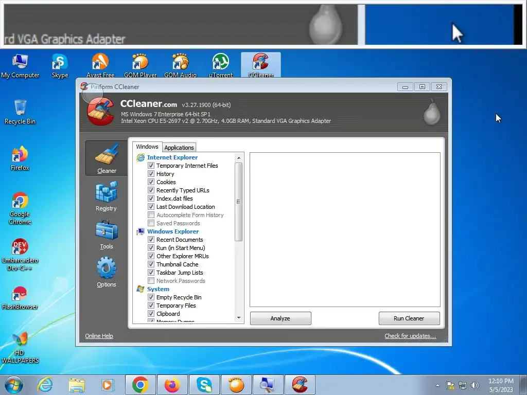Click the Windows Explorer section icon
Screen dimensions: 527x395
[x=140, y=231]
